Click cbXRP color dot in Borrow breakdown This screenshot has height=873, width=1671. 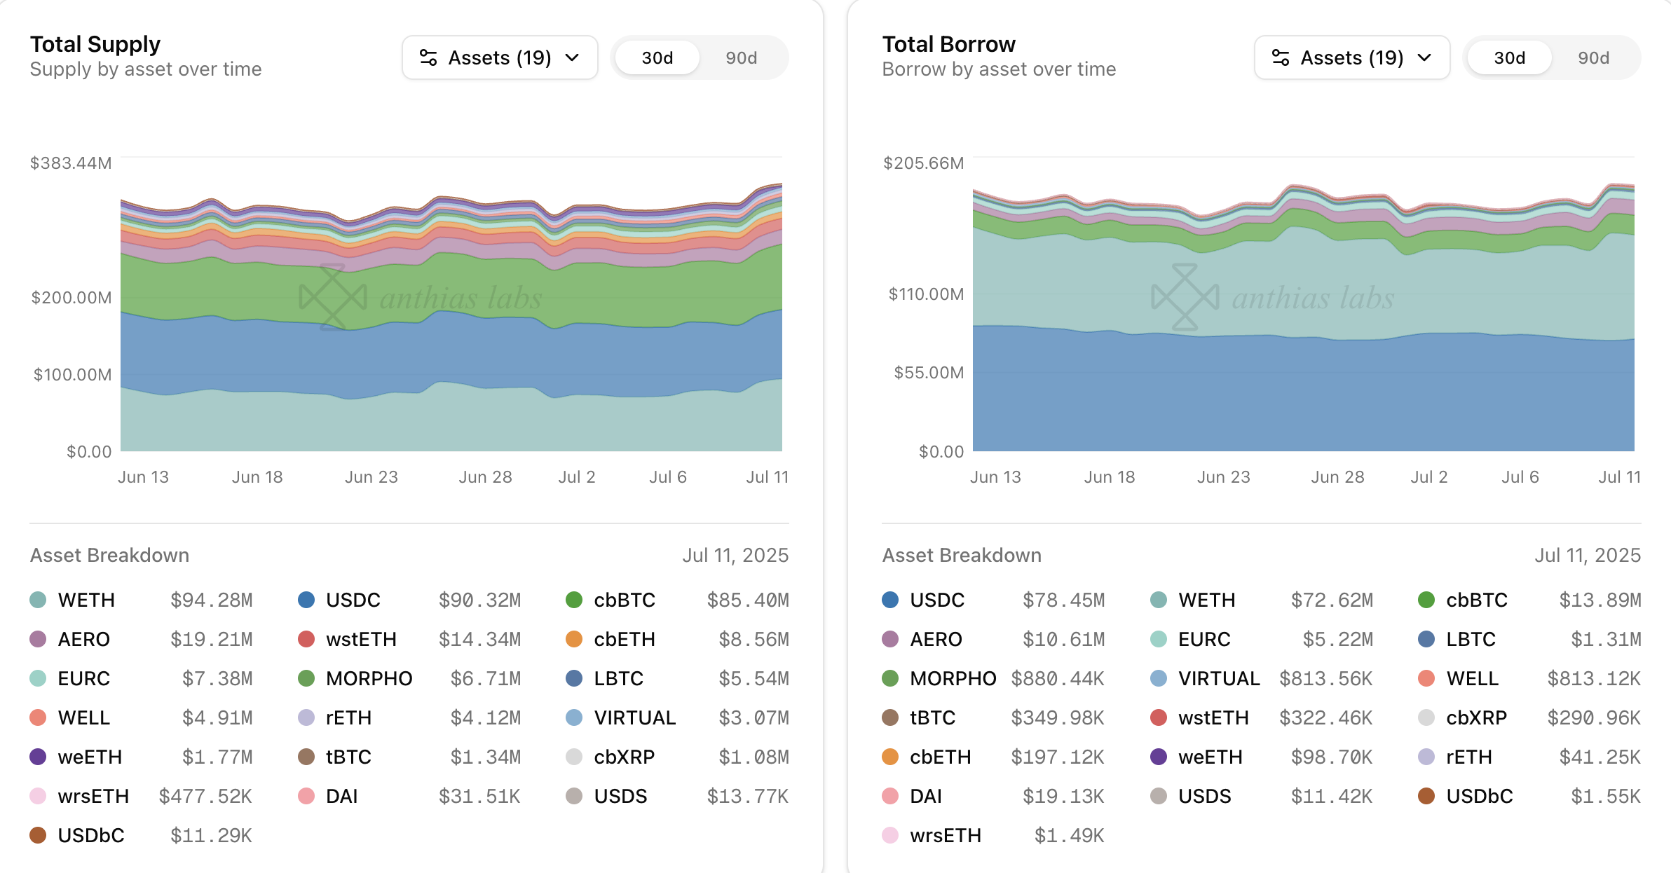click(x=1426, y=717)
